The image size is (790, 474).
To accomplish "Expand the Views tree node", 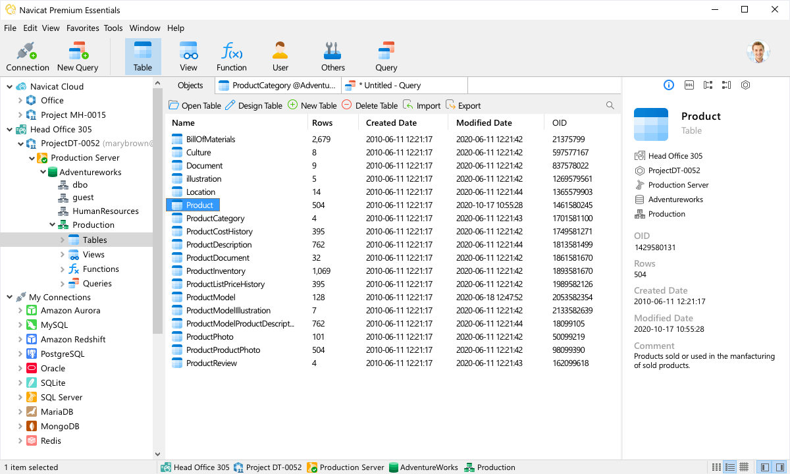I will pyautogui.click(x=63, y=255).
